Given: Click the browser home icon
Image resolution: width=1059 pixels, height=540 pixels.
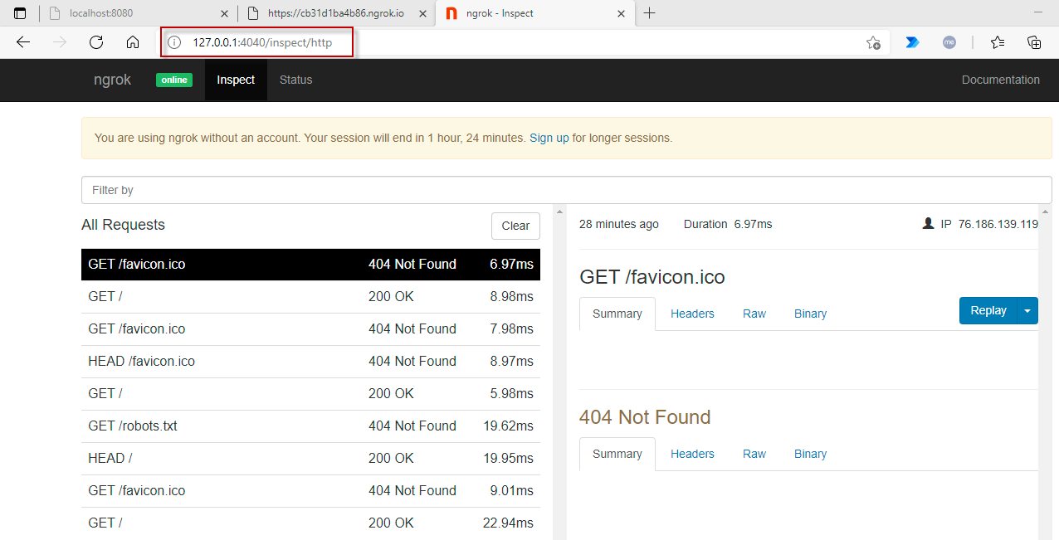Looking at the screenshot, I should click(x=133, y=41).
